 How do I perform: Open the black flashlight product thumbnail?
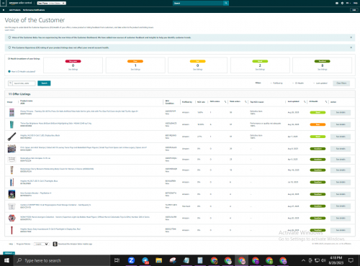12,137
